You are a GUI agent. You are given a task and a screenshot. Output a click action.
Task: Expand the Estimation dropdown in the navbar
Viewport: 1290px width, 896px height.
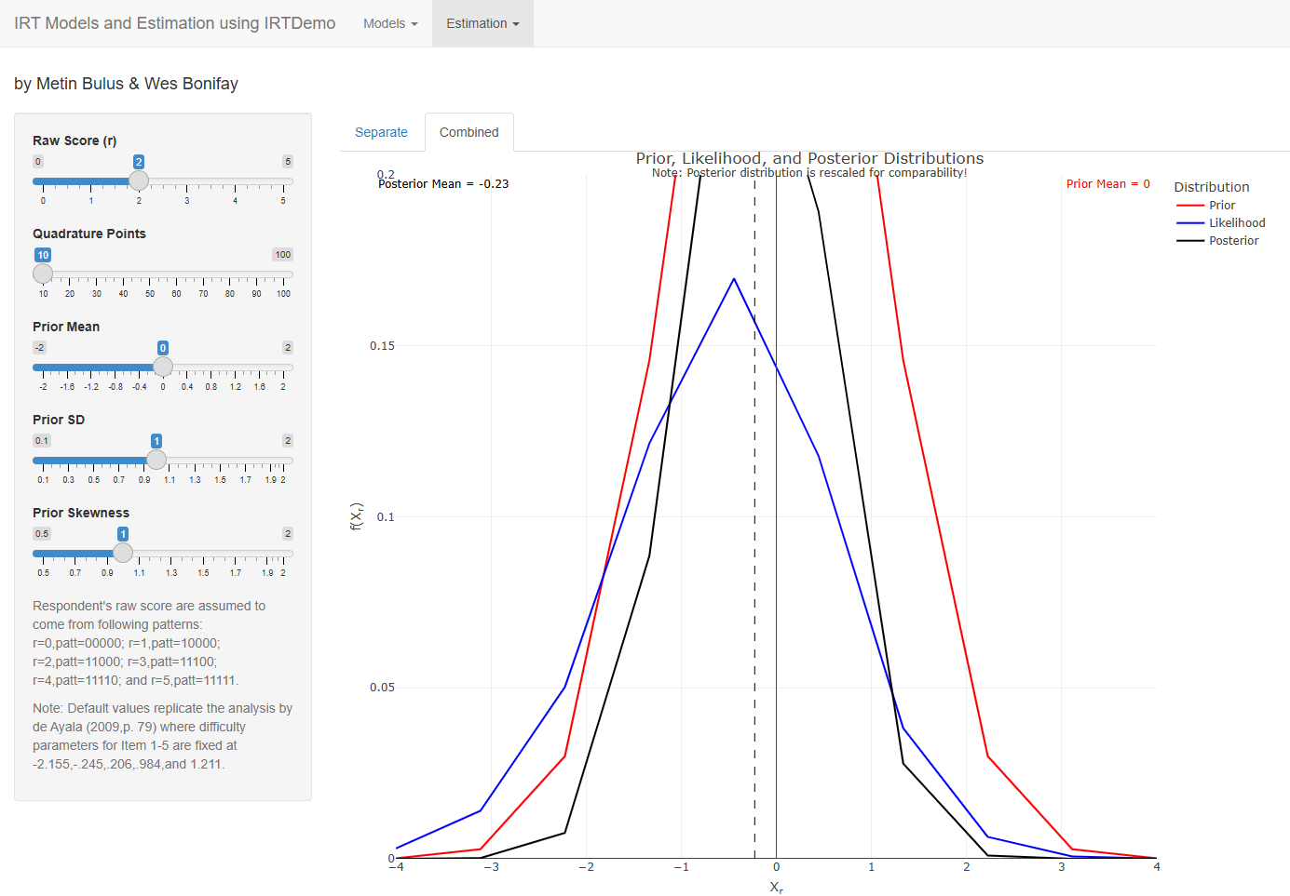tap(482, 23)
